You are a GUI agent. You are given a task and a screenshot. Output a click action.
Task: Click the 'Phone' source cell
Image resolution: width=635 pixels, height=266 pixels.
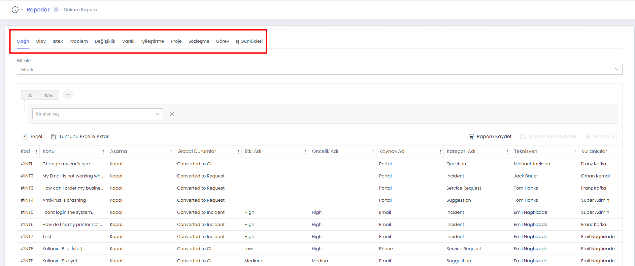[x=386, y=249]
